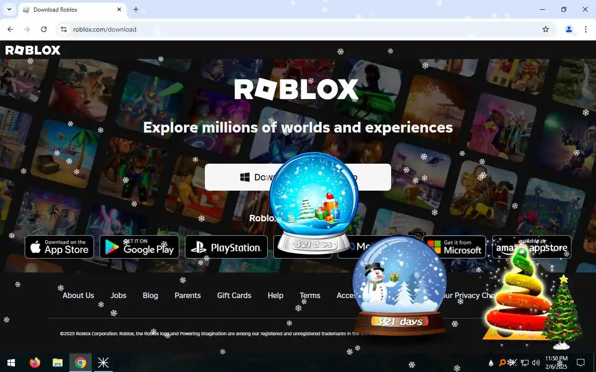596x372 pixels.
Task: Open the Chrome profile menu
Action: coord(569,29)
